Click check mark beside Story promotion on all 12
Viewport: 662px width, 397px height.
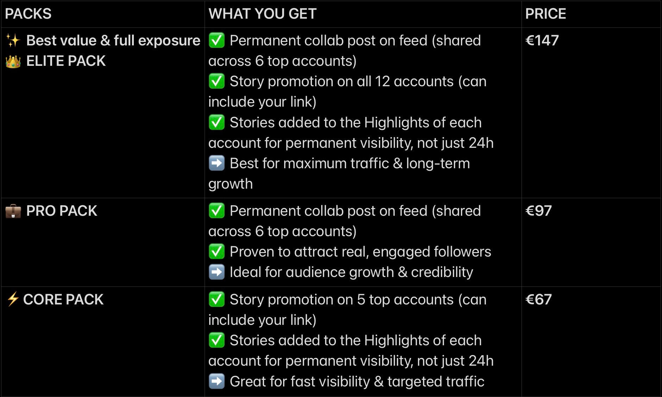tap(217, 81)
